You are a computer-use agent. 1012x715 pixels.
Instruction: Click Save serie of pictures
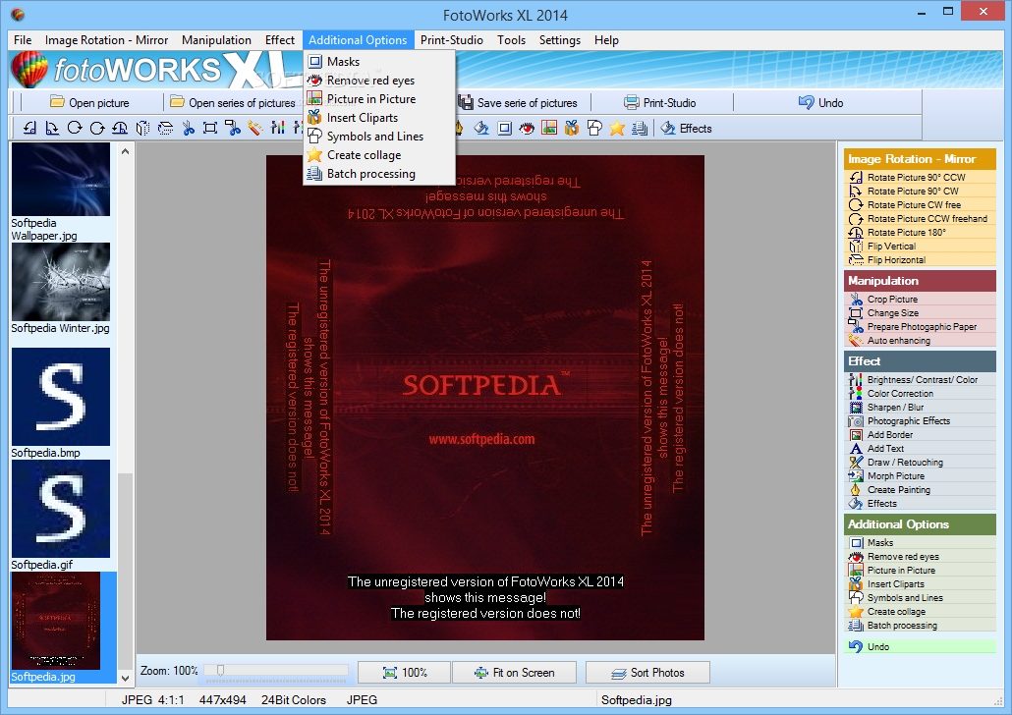click(x=518, y=102)
